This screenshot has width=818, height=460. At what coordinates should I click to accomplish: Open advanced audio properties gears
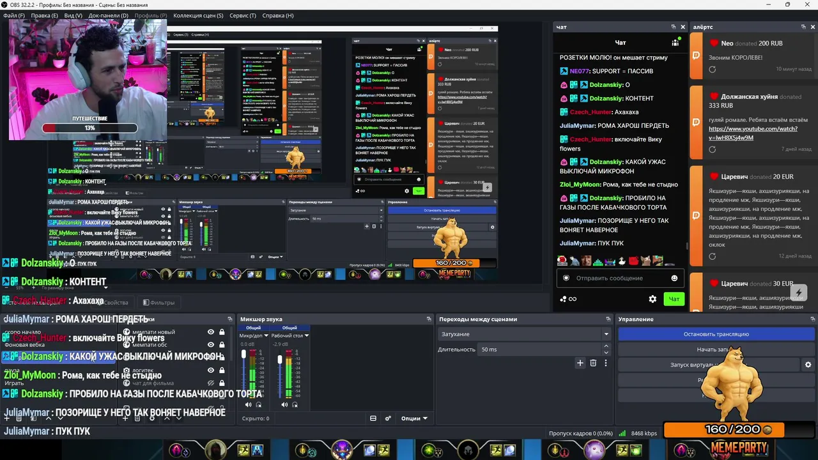(x=388, y=418)
